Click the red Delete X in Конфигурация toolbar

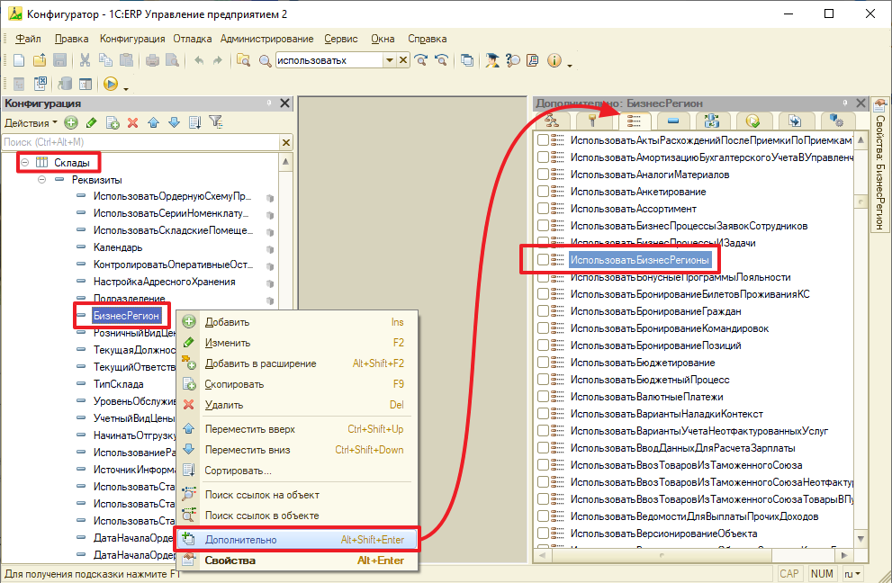pyautogui.click(x=133, y=122)
